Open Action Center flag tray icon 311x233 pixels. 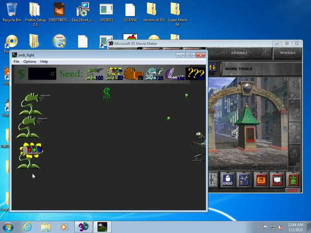(x=265, y=227)
